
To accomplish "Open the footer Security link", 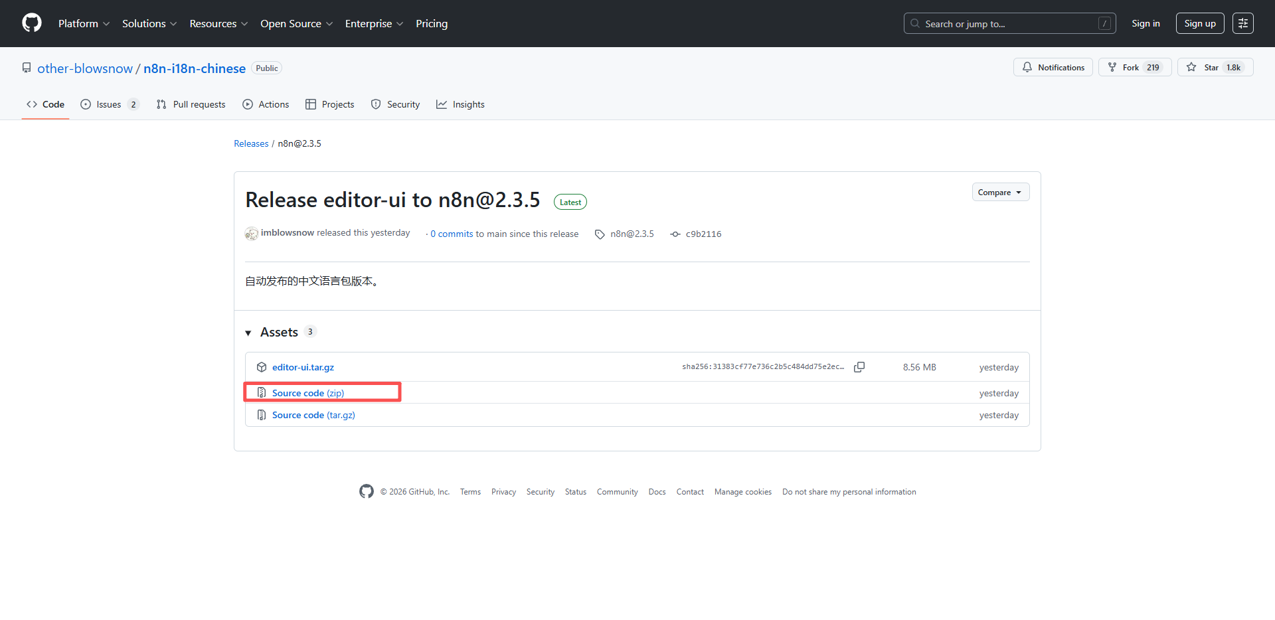I will point(541,492).
